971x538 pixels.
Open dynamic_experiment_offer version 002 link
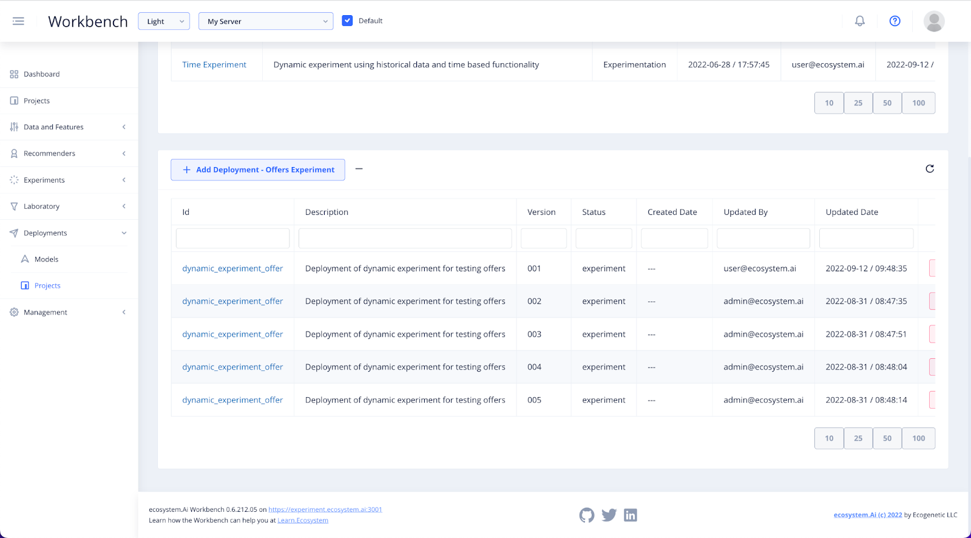[232, 301]
